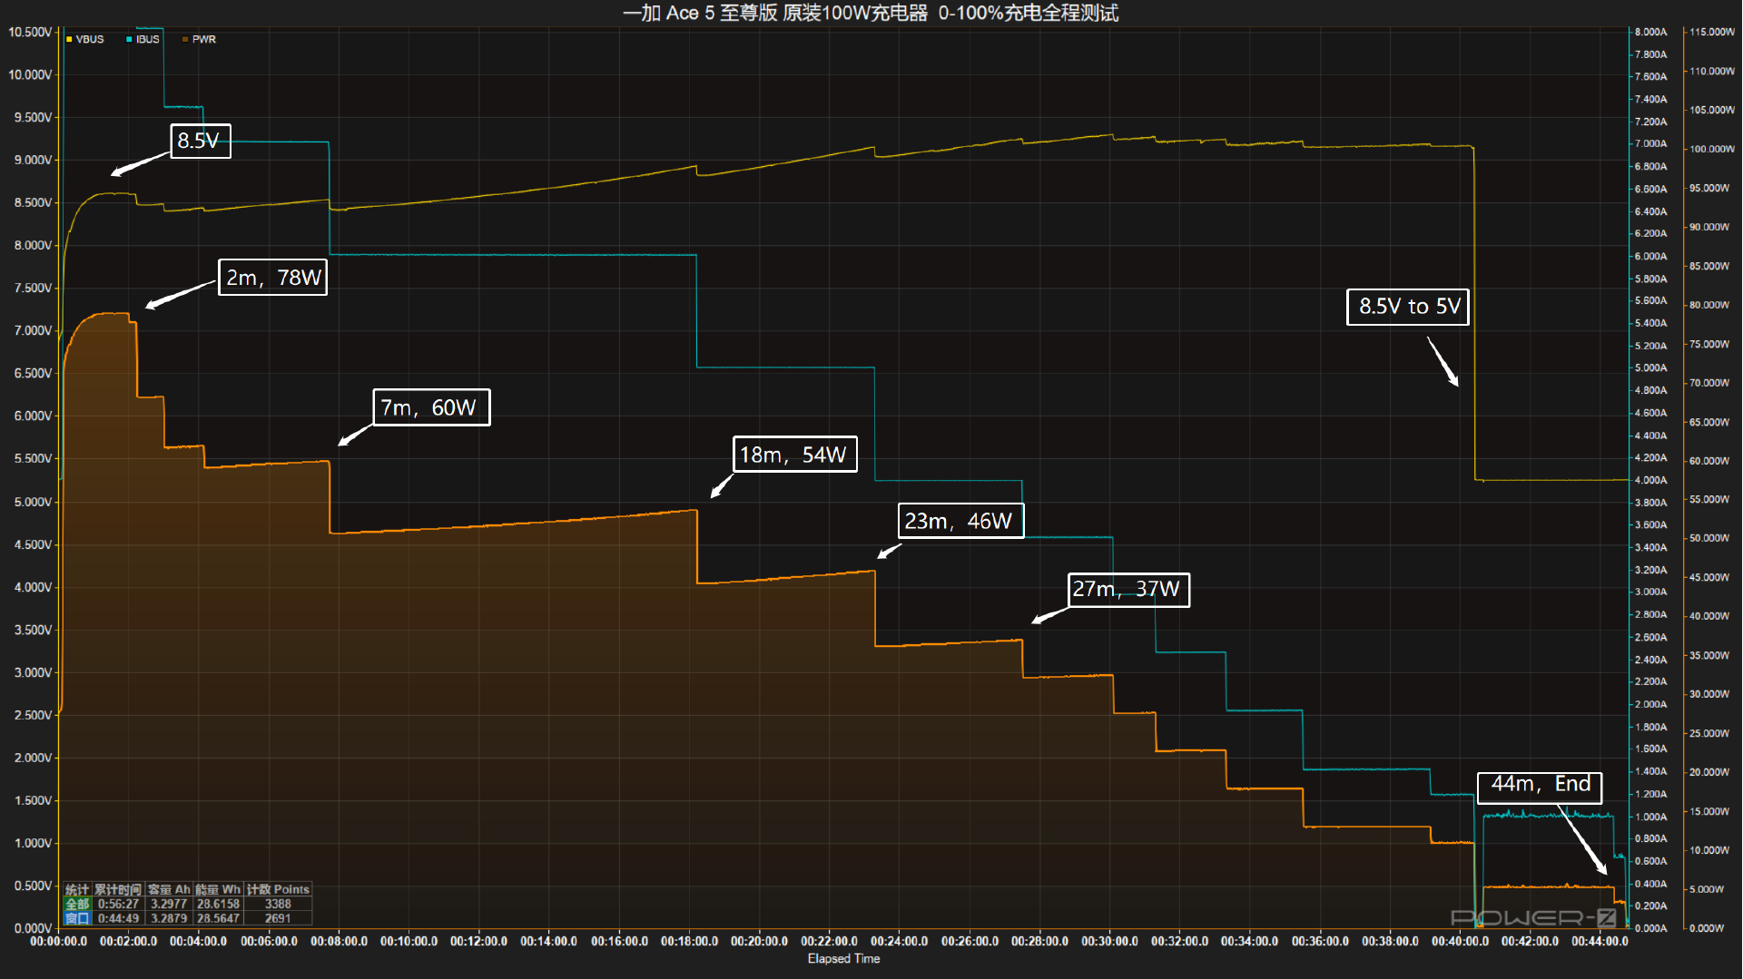The image size is (1743, 979).
Task: Click the cyan IBUS legend color square
Action: 129,39
